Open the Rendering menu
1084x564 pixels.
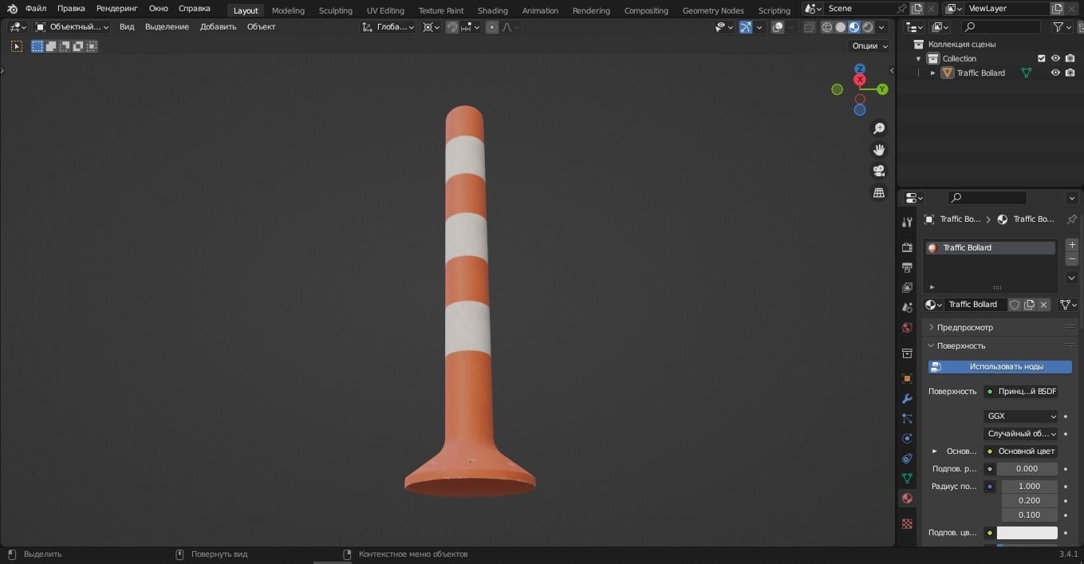117,9
